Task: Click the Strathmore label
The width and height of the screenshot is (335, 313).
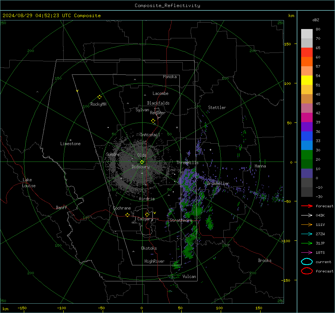Action: click(181, 220)
